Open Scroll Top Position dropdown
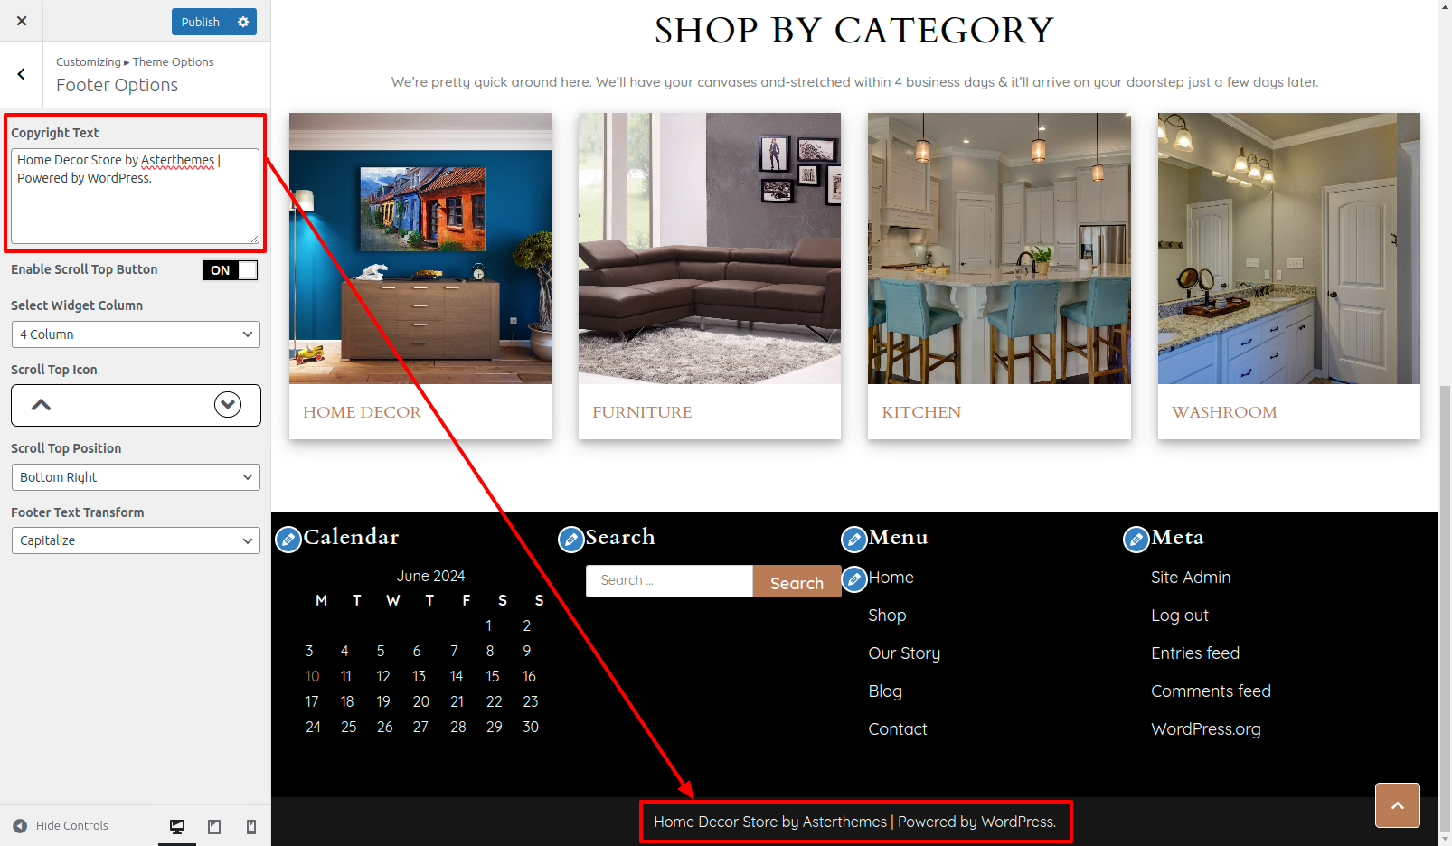This screenshot has width=1452, height=846. [136, 477]
